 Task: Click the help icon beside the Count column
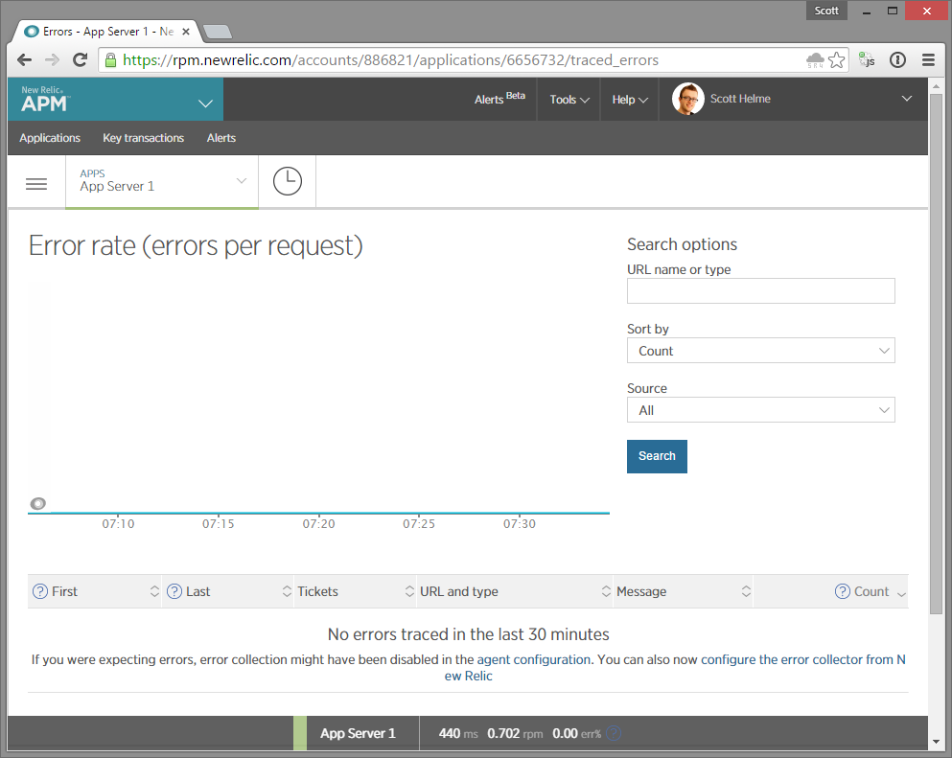click(842, 591)
